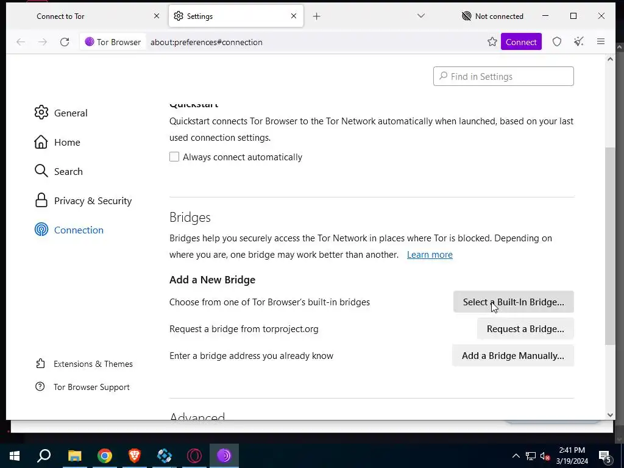Click the Tor Browser identity icon in address bar
Screen dimensions: 624x468
point(113,42)
